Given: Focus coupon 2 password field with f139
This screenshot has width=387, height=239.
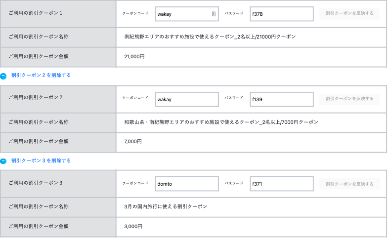Looking at the screenshot, I should pos(282,99).
